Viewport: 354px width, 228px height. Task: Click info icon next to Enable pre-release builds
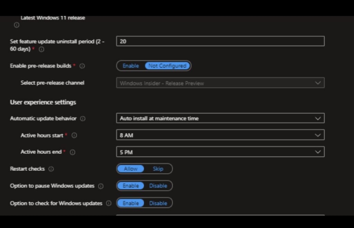click(82, 66)
